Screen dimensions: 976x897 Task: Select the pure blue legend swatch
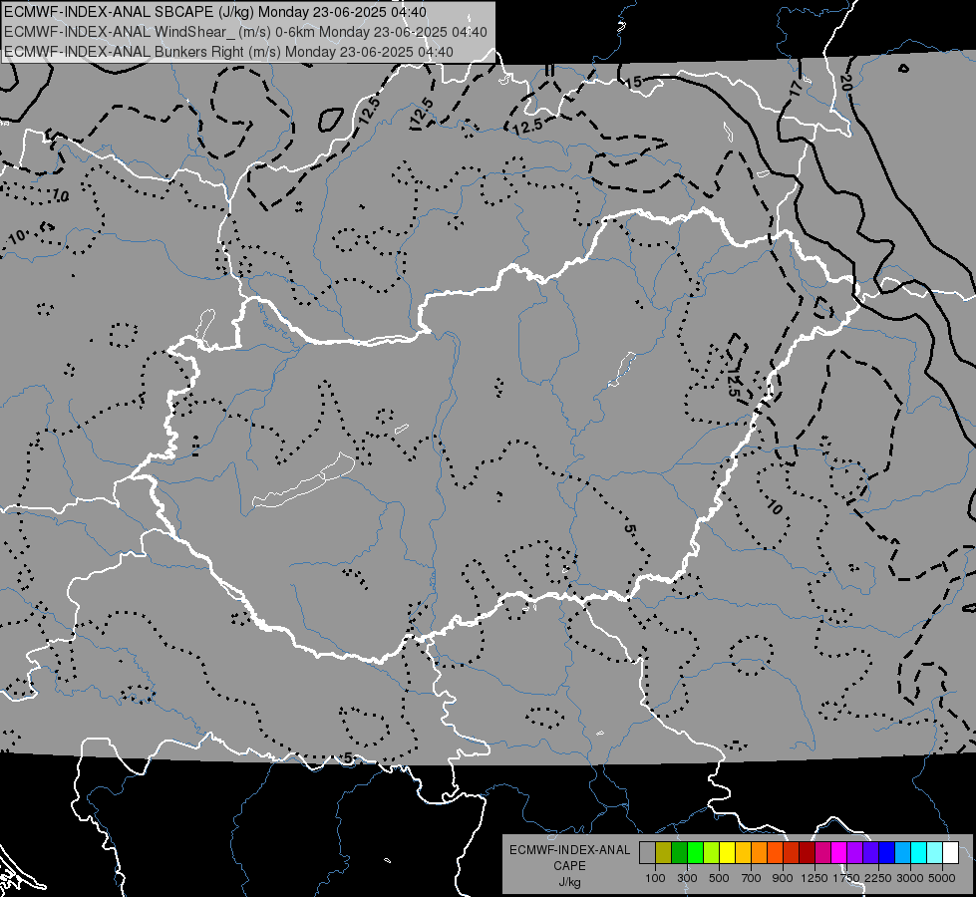[886, 852]
